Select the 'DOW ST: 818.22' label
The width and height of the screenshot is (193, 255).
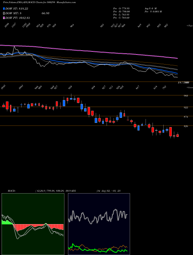[17, 8]
